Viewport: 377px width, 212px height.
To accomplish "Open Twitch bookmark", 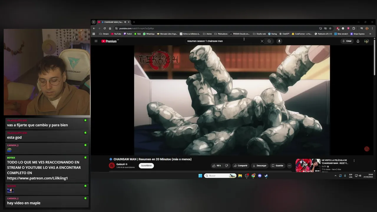I will click(x=128, y=34).
